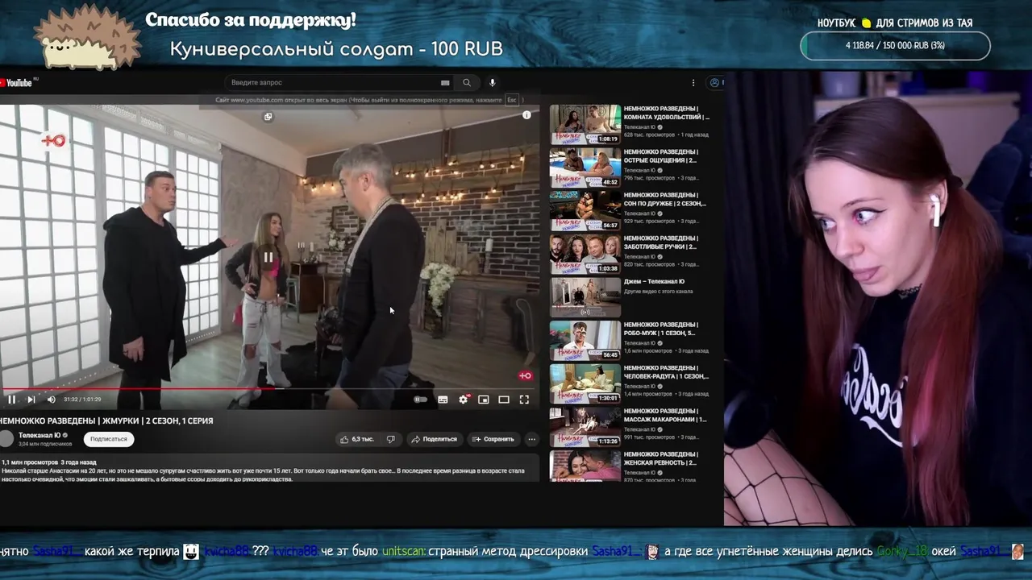Image resolution: width=1032 pixels, height=580 pixels.
Task: Click the Поделиться share button
Action: pos(434,439)
